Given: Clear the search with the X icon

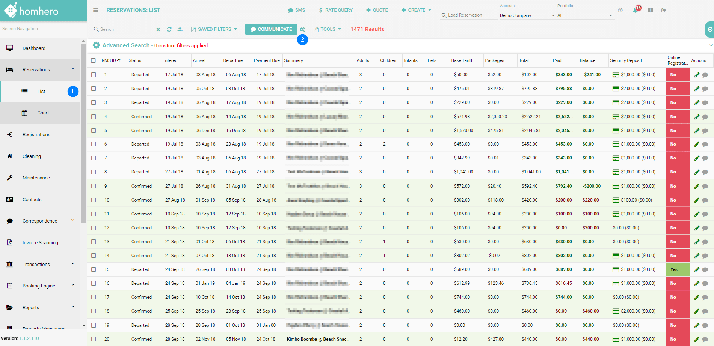Looking at the screenshot, I should click(x=158, y=29).
